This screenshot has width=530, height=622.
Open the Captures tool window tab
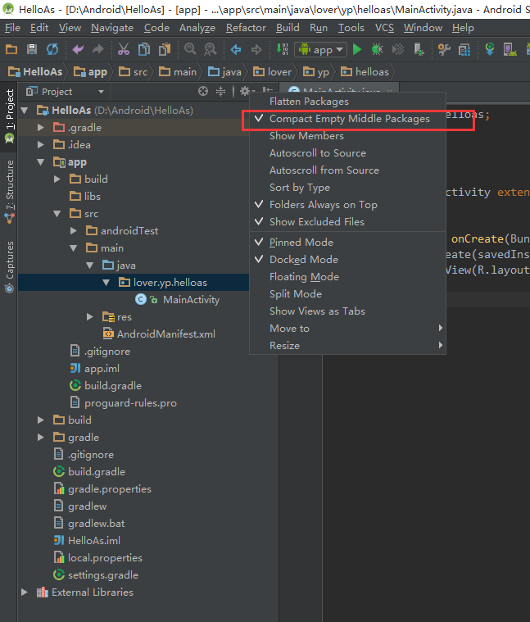tap(9, 266)
